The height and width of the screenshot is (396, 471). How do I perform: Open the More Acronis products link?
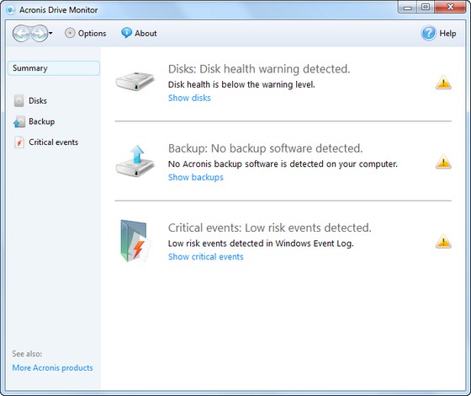52,367
